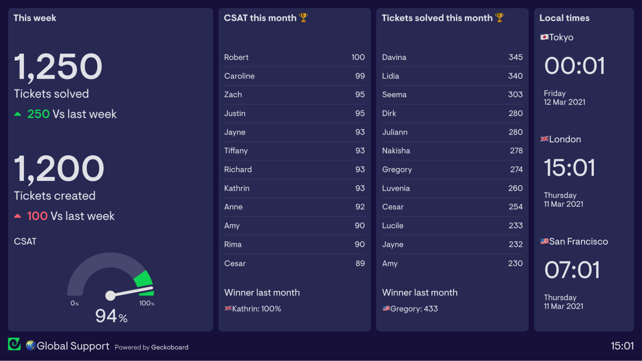Click the UK flag next to London
642x361 pixels.
[x=544, y=138]
